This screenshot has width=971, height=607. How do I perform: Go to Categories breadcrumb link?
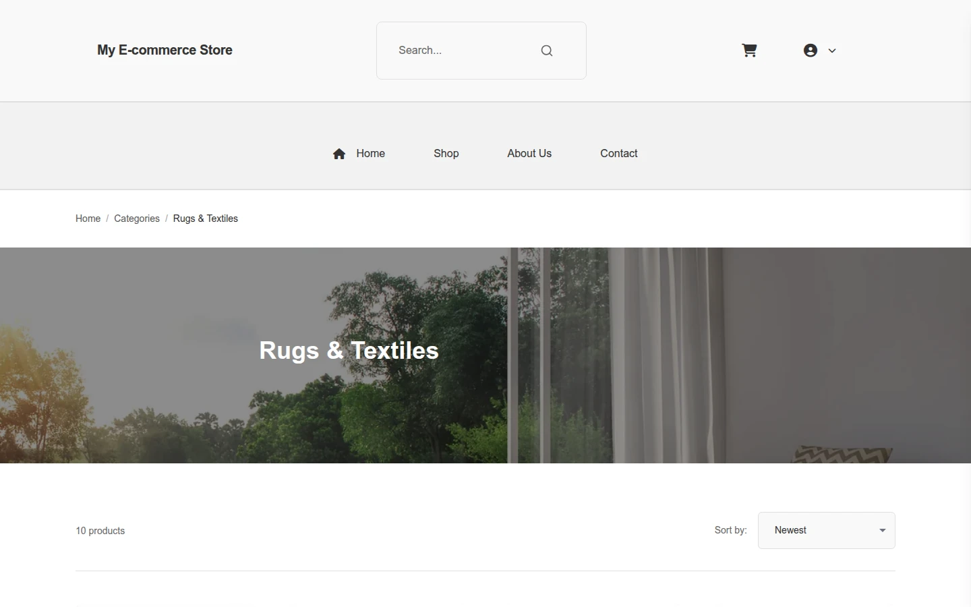point(137,219)
